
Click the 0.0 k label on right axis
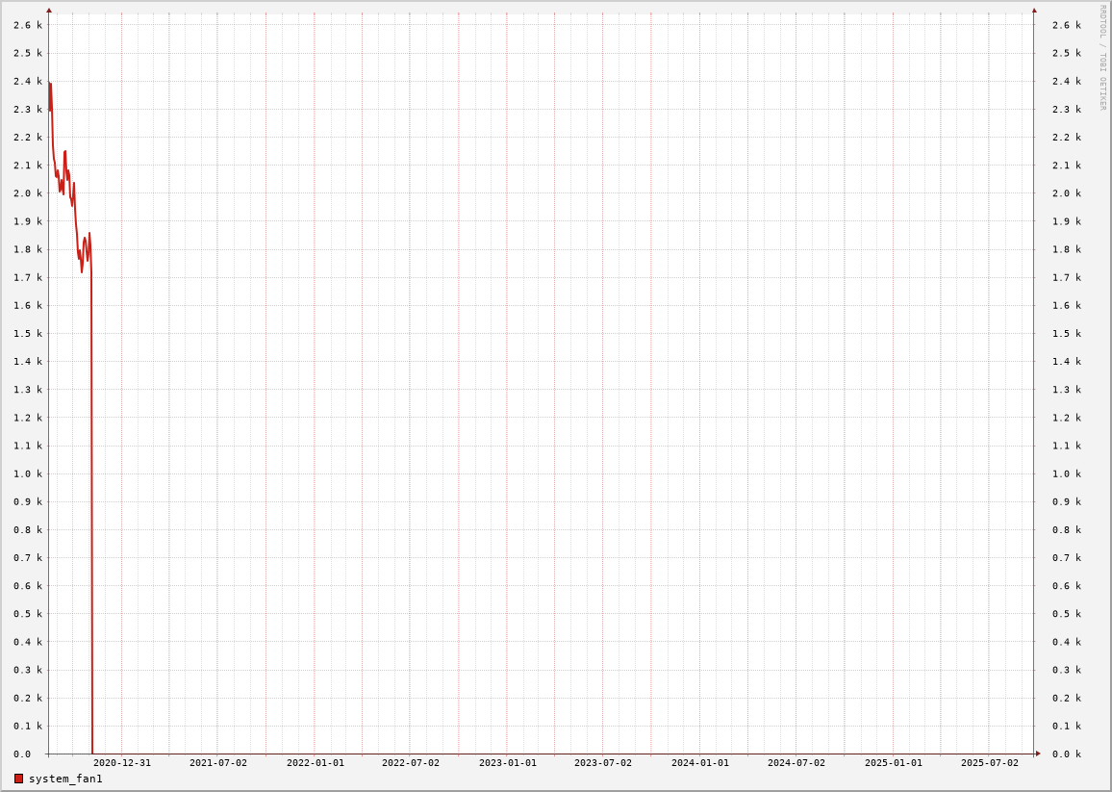(1066, 754)
